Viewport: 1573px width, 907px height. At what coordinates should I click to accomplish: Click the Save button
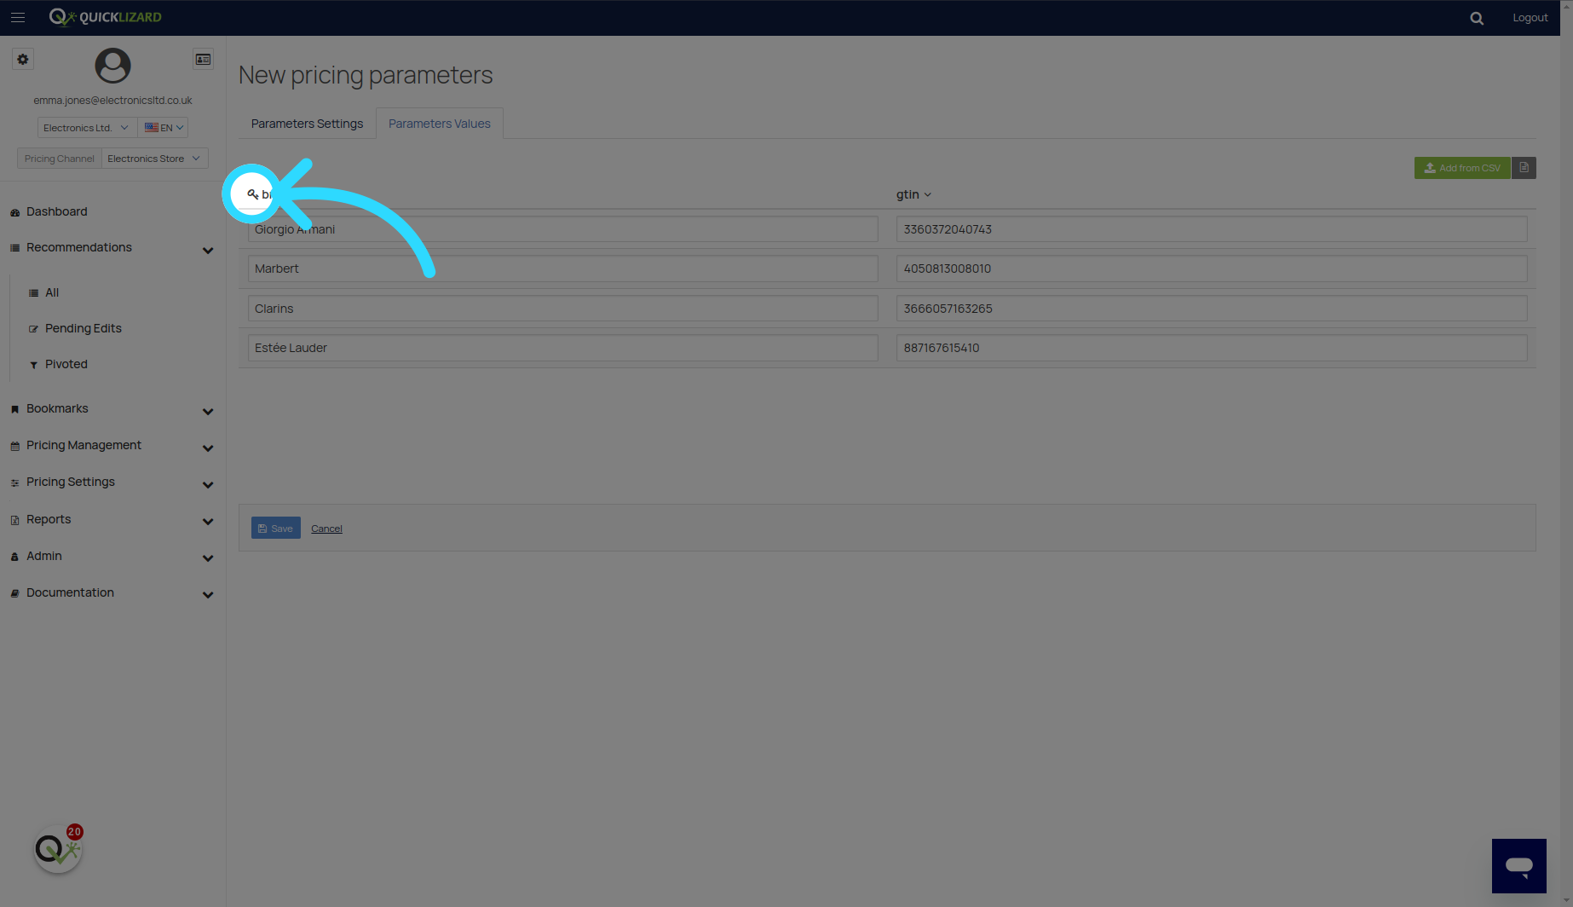pyautogui.click(x=275, y=528)
